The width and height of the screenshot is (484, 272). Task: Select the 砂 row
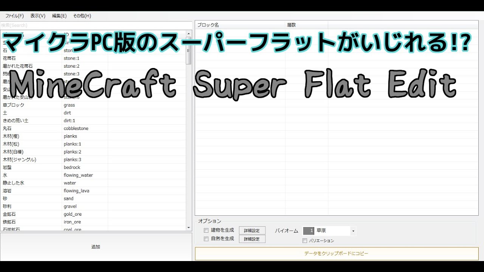[x=93, y=198]
